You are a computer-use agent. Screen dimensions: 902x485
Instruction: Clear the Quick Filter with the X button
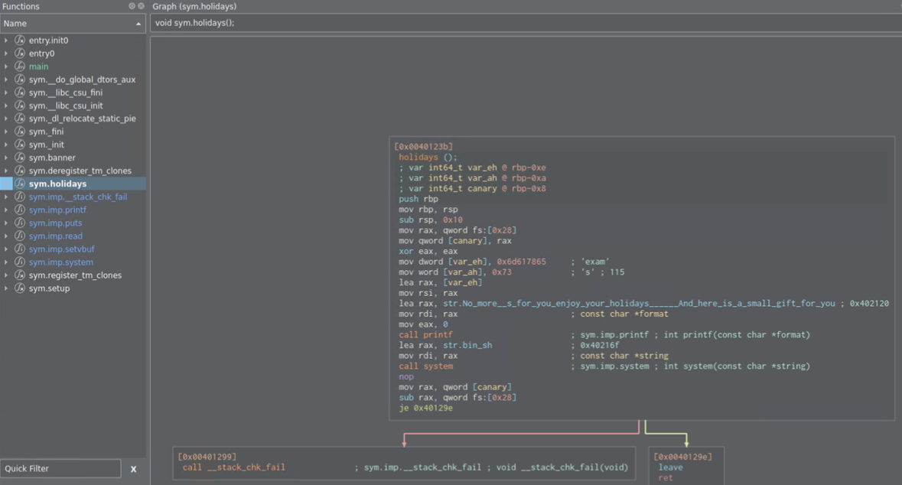133,469
